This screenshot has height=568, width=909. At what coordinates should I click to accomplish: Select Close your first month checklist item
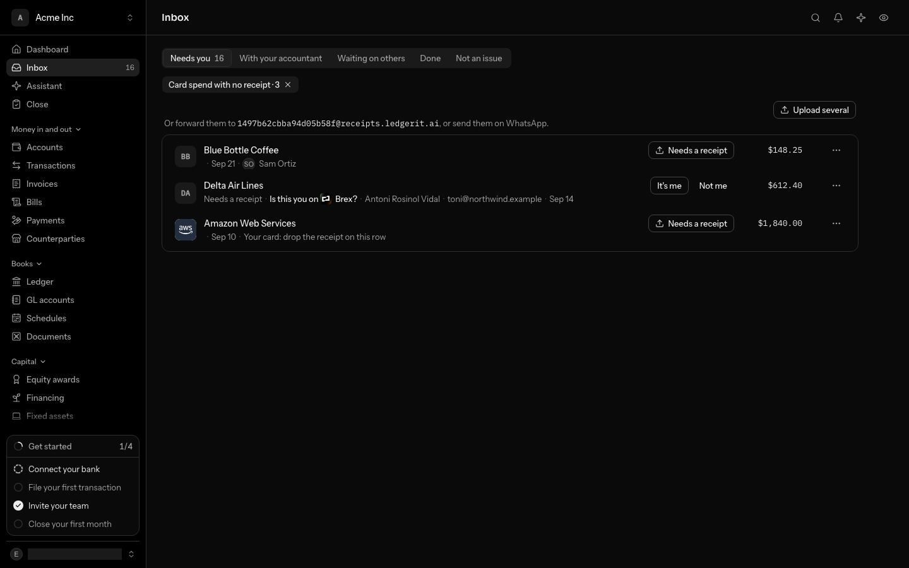tap(73, 524)
